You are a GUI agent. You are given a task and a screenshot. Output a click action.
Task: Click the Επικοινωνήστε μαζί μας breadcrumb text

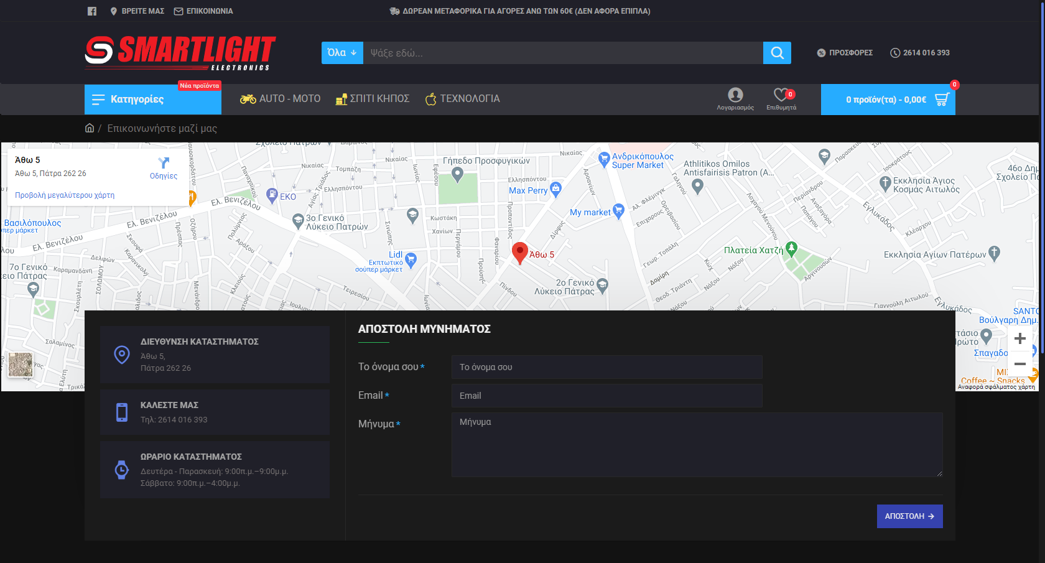pyautogui.click(x=162, y=128)
